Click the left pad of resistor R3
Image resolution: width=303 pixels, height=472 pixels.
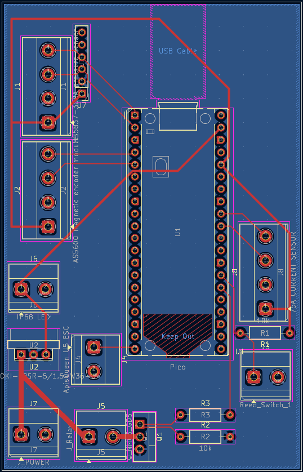coord(181,415)
